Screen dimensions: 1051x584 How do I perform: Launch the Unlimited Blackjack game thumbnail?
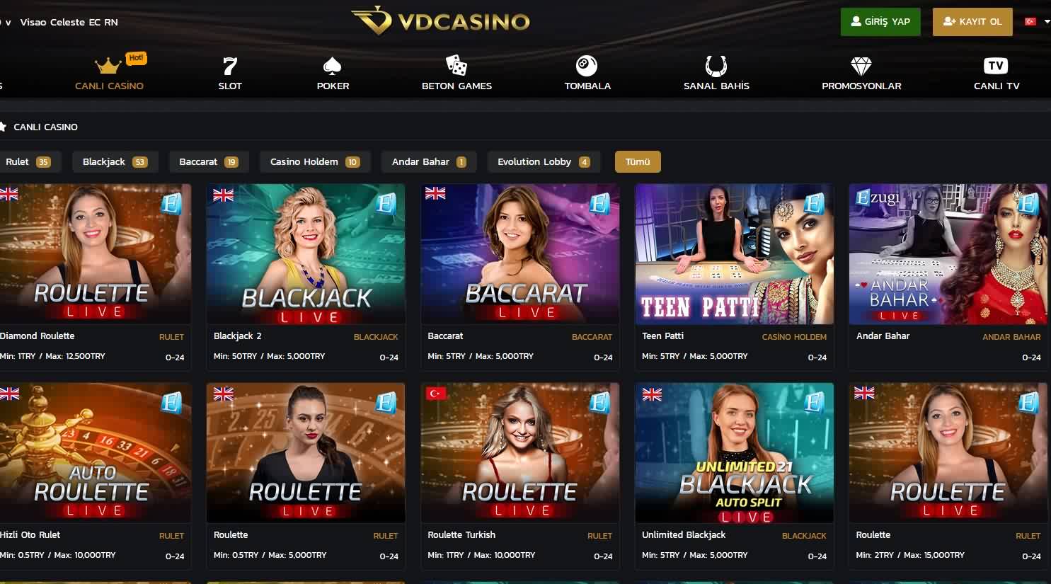tap(734, 453)
